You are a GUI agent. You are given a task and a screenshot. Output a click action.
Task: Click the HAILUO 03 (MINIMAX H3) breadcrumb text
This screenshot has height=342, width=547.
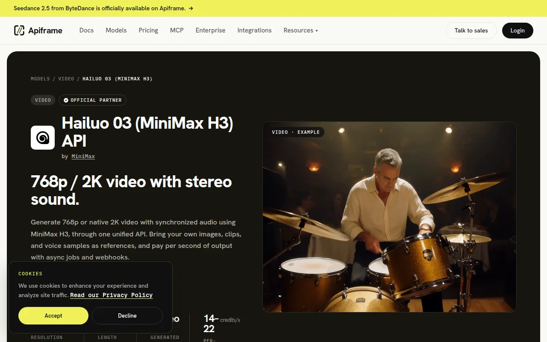118,79
